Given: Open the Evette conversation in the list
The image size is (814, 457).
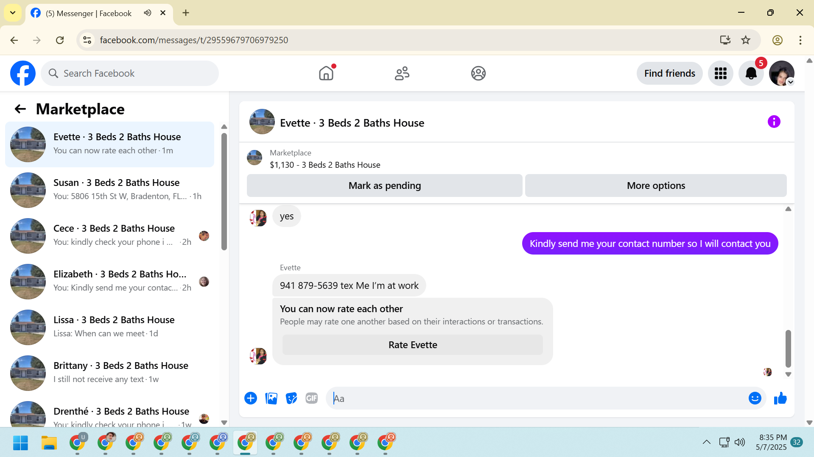Looking at the screenshot, I should pyautogui.click(x=109, y=144).
